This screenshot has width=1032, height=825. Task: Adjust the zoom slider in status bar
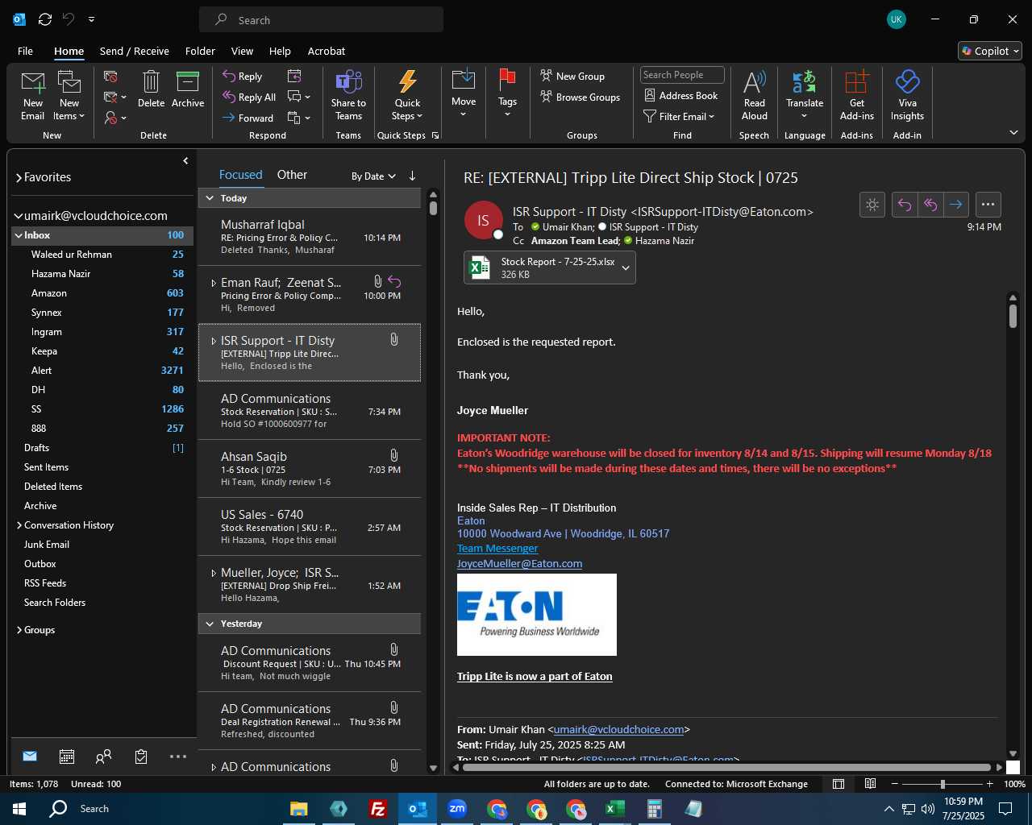(x=943, y=784)
